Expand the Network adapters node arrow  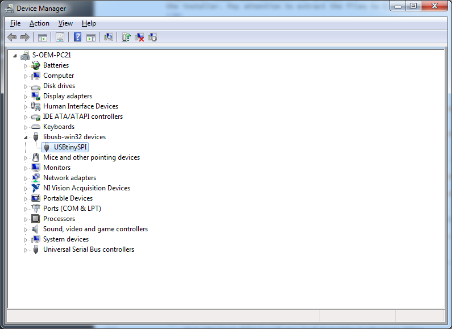point(26,178)
